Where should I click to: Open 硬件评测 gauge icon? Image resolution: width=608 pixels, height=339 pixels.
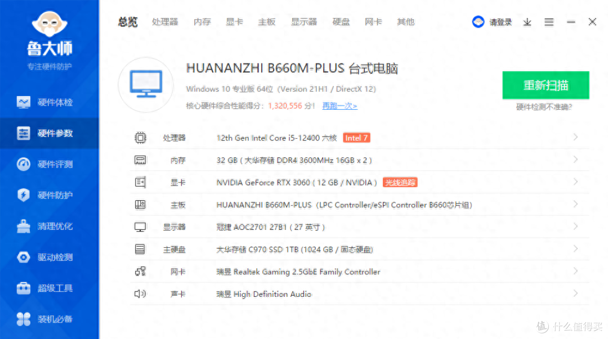pos(23,164)
